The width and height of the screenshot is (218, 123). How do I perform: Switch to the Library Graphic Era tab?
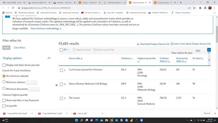[39, 2]
